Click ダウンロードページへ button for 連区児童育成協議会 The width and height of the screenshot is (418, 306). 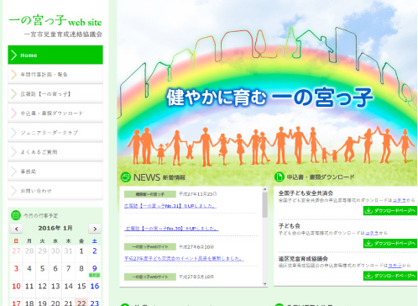pyautogui.click(x=390, y=276)
